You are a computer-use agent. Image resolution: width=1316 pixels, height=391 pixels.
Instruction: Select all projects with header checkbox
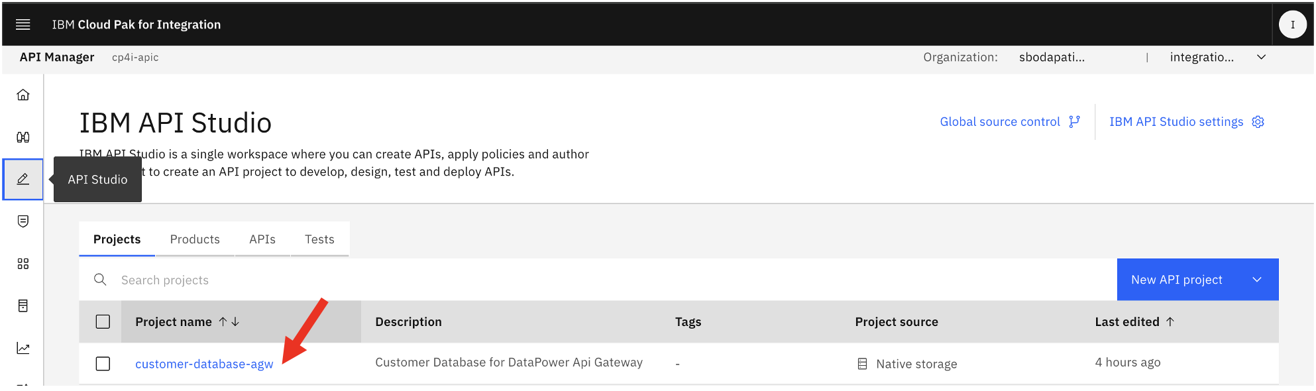(x=103, y=321)
